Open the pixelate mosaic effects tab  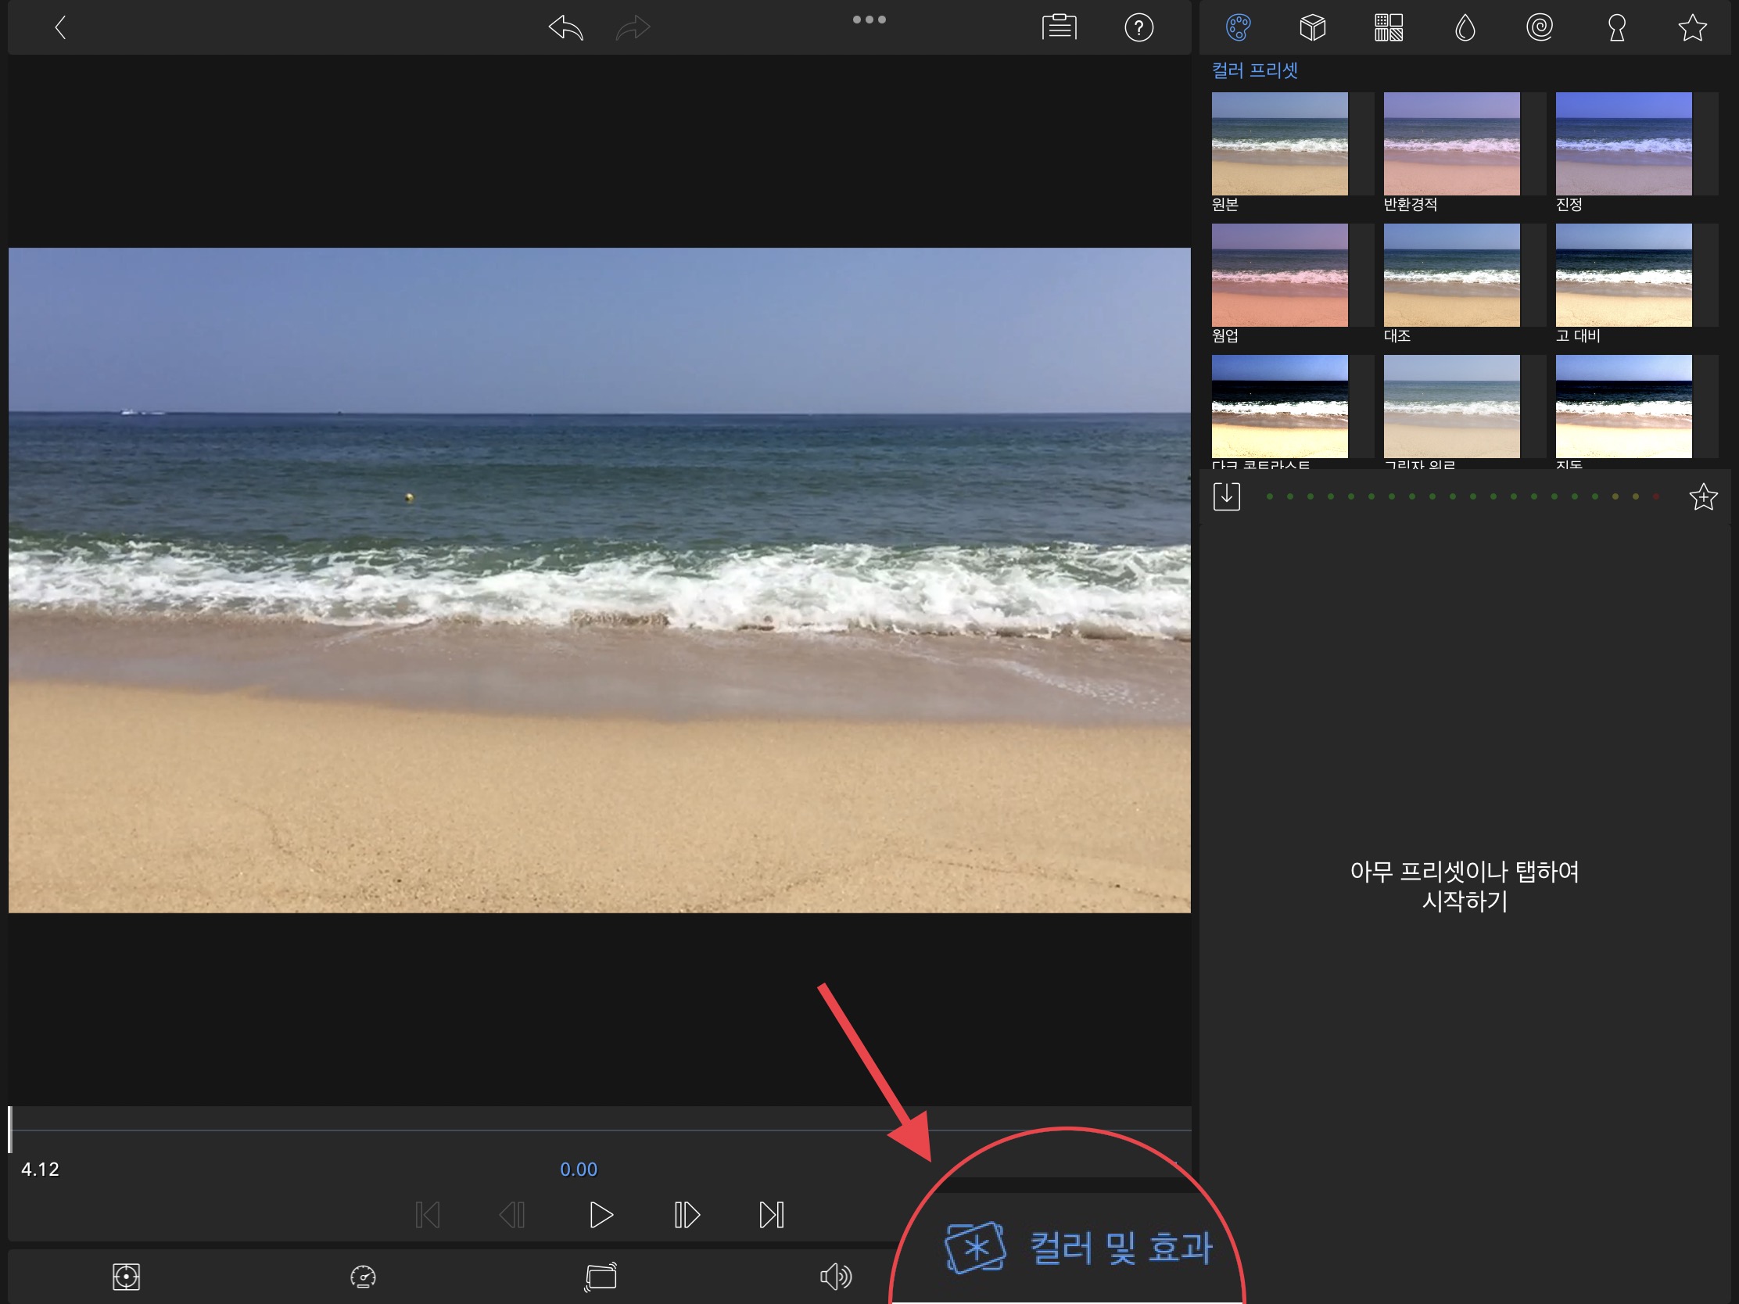point(1389,28)
